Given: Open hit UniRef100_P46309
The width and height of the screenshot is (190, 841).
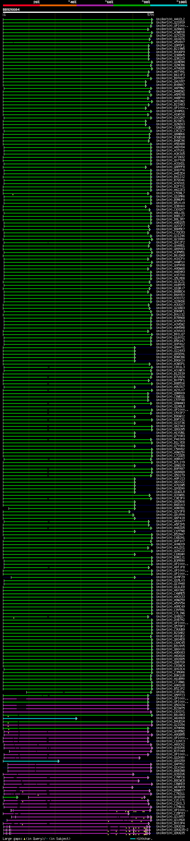Looking at the screenshot, I should pyautogui.click(x=170, y=439).
